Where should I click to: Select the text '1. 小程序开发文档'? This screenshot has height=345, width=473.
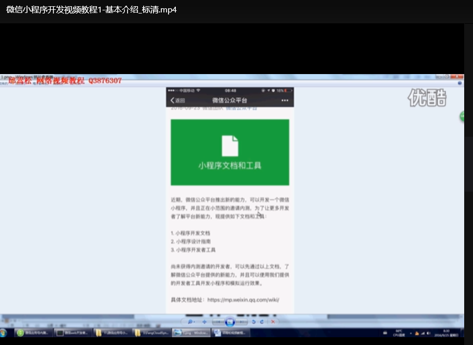point(190,233)
